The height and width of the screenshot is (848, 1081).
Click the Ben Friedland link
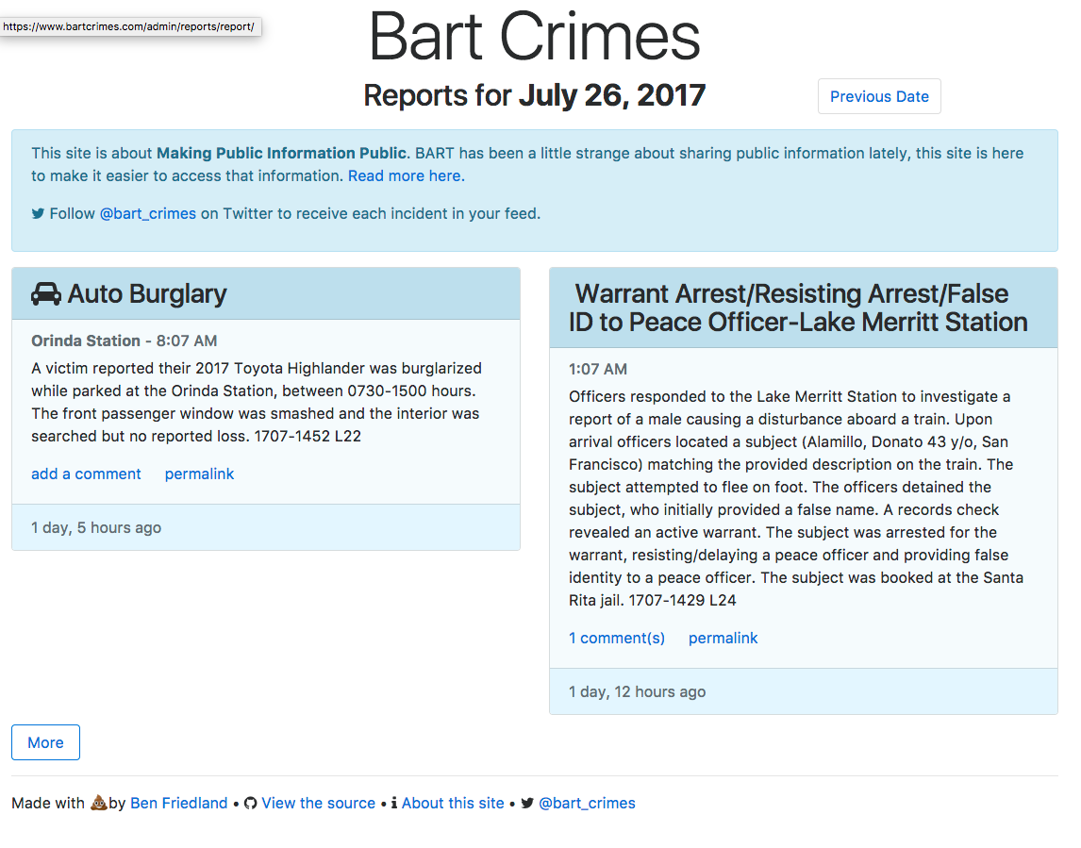[x=178, y=803]
